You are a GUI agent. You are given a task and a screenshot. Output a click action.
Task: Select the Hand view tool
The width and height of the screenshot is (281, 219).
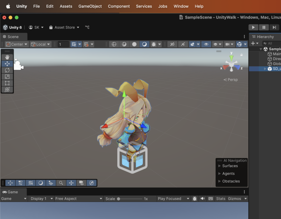pos(7,57)
